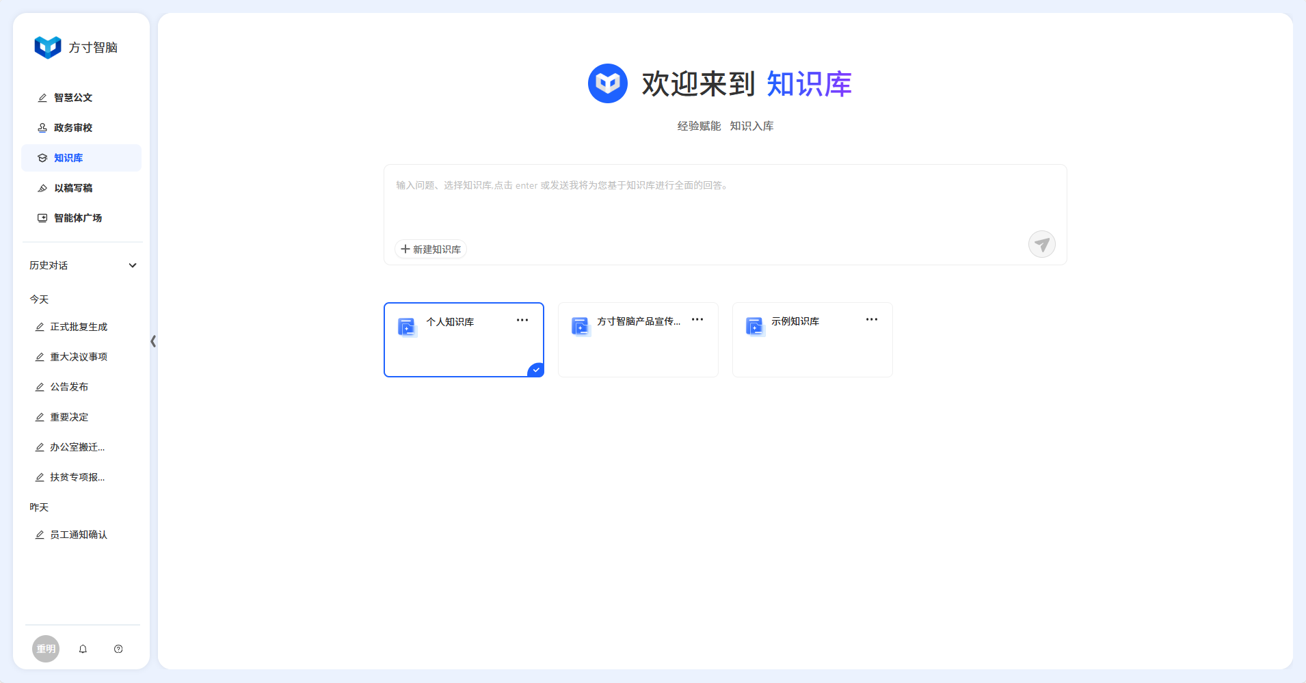Open the notification bell icon
Image resolution: width=1306 pixels, height=683 pixels.
[83, 649]
